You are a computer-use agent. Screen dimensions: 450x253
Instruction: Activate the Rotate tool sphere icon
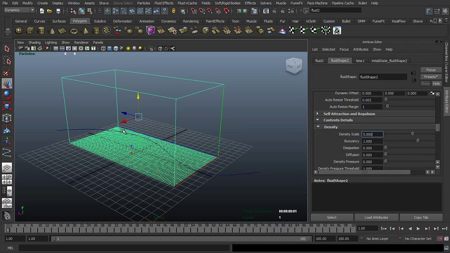(7, 95)
